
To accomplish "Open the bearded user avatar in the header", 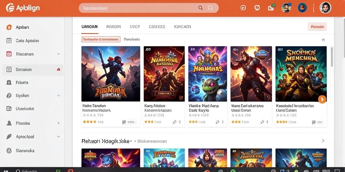I will tap(286, 8).
